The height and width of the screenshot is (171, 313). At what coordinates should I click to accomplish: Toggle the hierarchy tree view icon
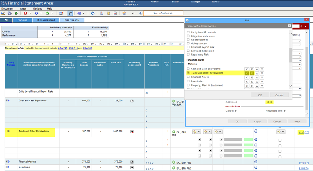[70, 13]
